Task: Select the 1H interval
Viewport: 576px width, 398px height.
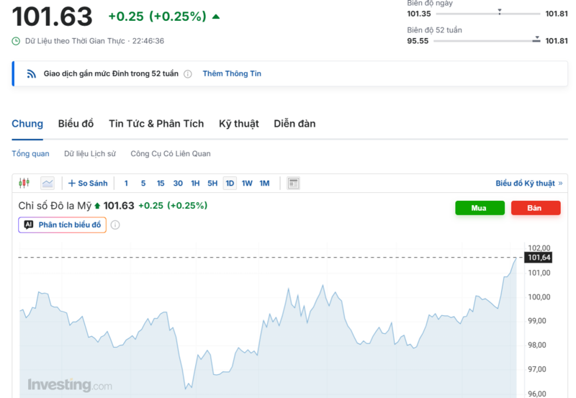Action: 195,183
